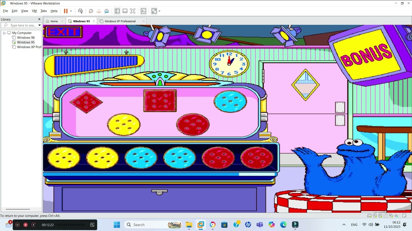This screenshot has height=231, width=412.
Task: Click the taskbar Search box
Action: 153,225
